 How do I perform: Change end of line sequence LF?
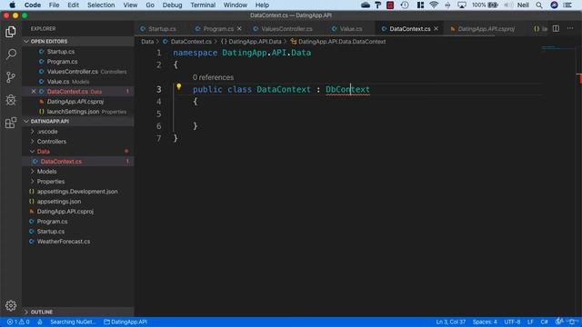pyautogui.click(x=530, y=322)
